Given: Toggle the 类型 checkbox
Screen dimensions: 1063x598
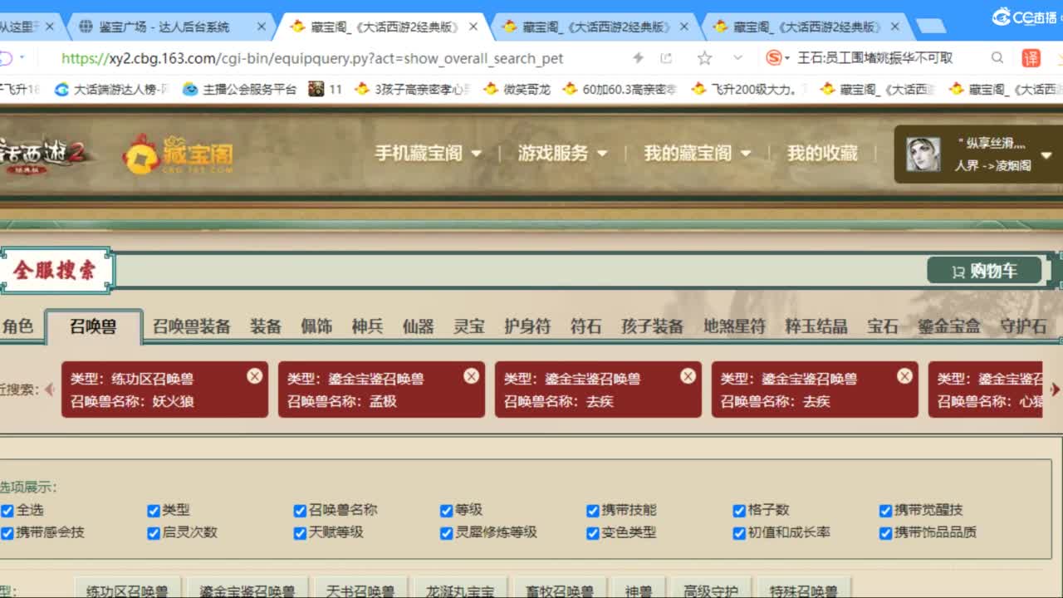Looking at the screenshot, I should (x=154, y=511).
